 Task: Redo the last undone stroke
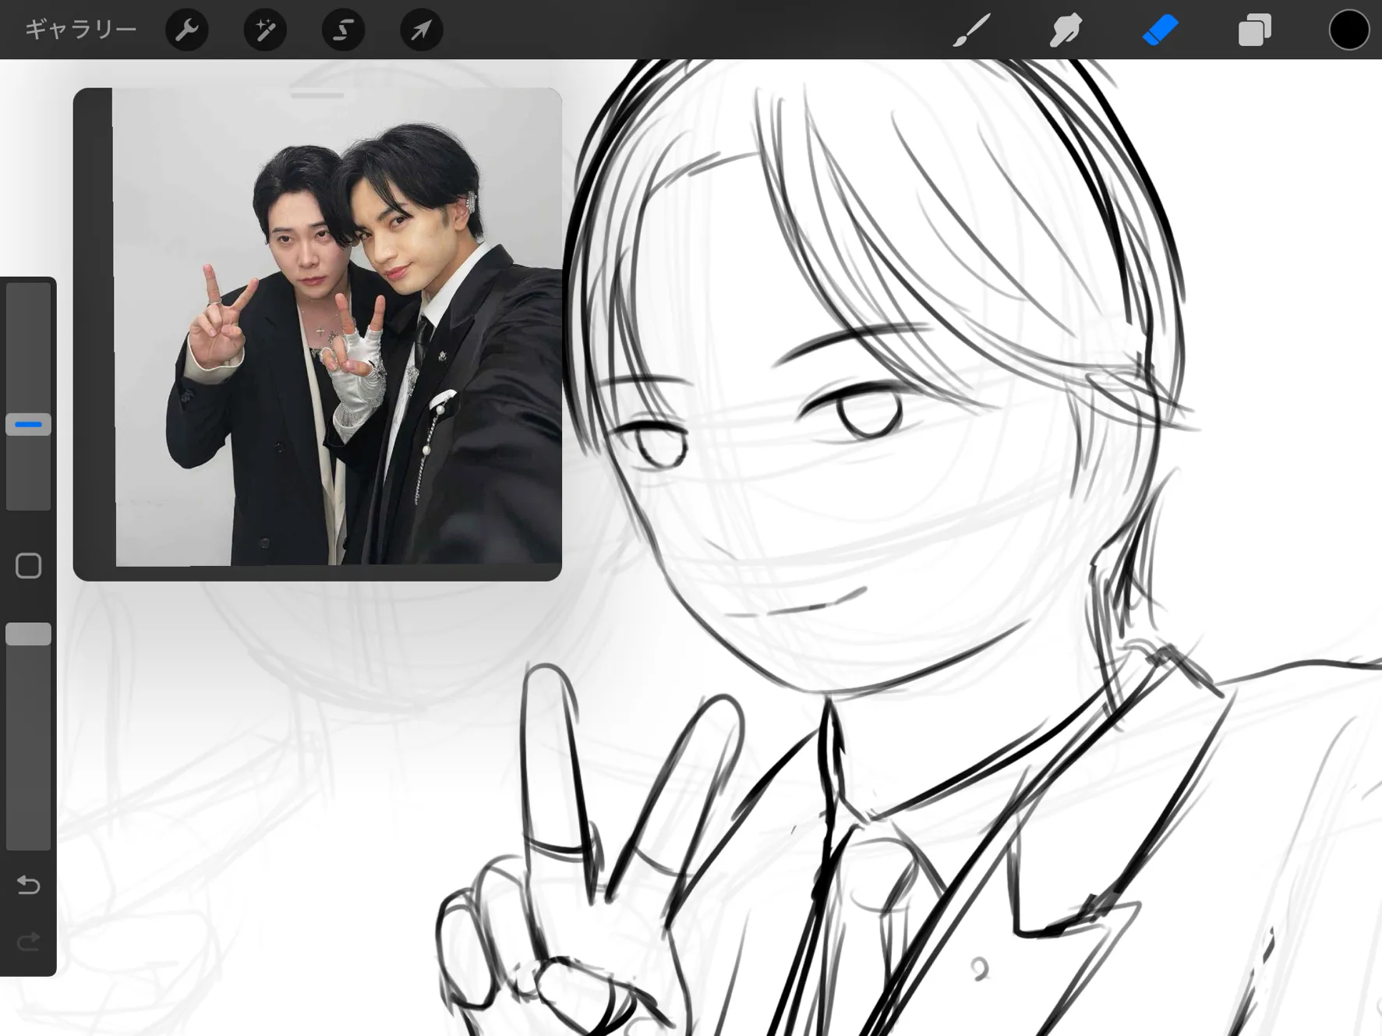click(28, 942)
